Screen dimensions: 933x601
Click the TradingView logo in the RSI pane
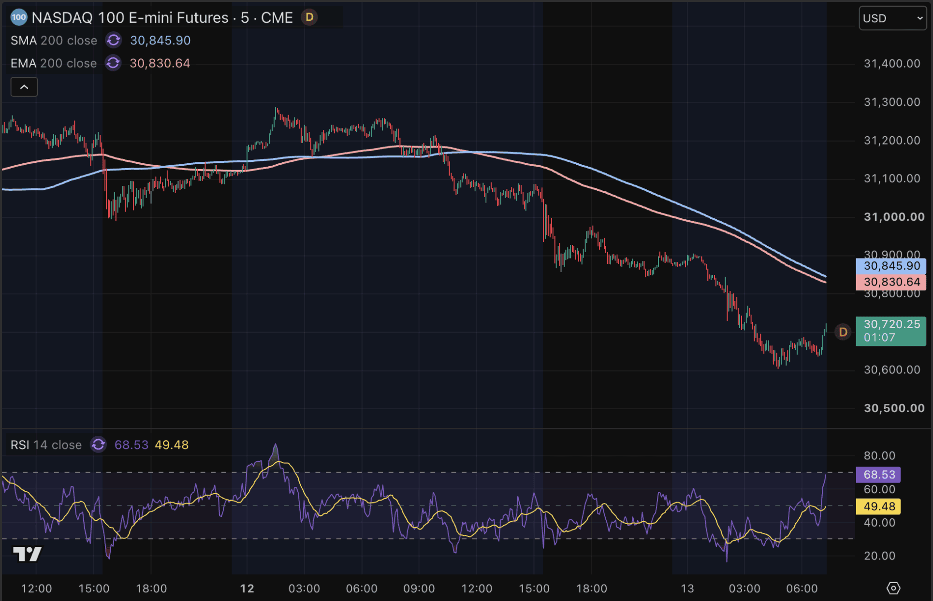(28, 554)
